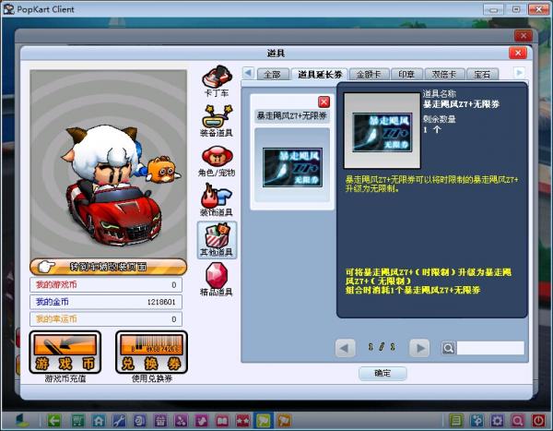553x431 pixels.
Task: Click the wrench icon in bottom toolbar
Action: pos(119,421)
